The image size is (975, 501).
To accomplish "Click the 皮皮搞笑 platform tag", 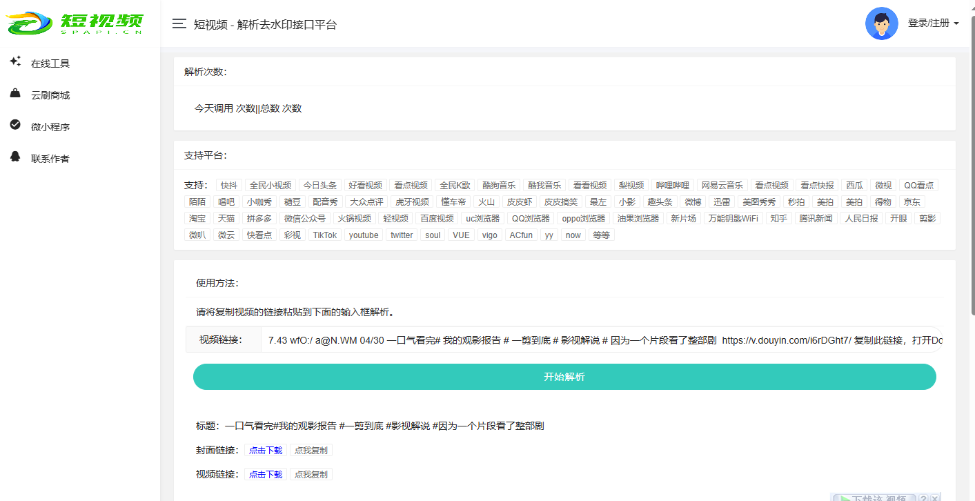I will click(560, 202).
